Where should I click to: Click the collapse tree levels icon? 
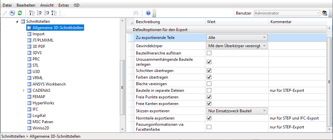[32, 13]
